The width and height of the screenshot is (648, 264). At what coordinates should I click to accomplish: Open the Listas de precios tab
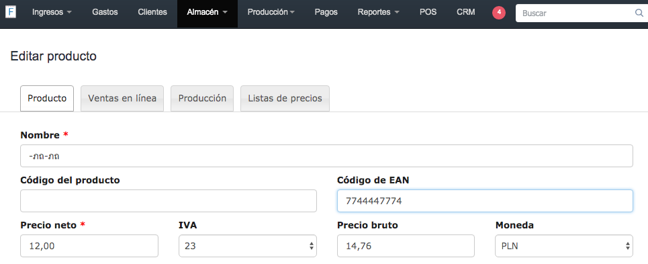[x=285, y=98]
